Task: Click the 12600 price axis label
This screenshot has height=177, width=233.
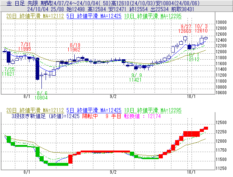Action: [221, 34]
